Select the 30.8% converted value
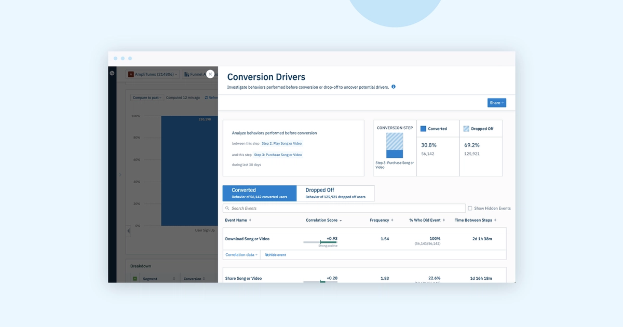The image size is (623, 327). click(429, 145)
